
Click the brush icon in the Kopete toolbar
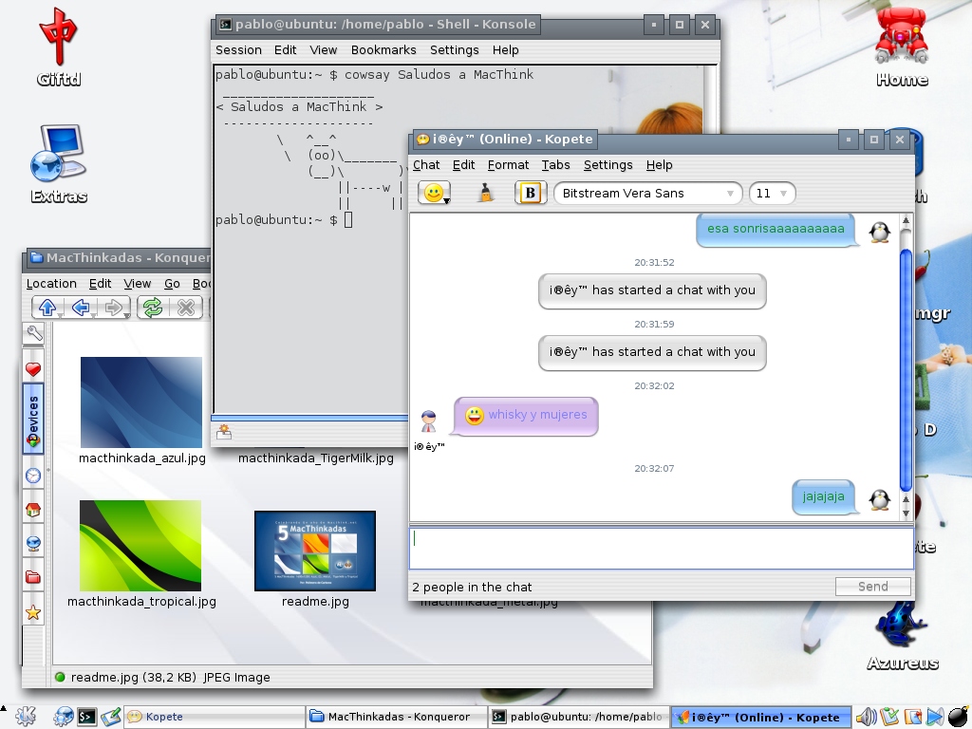[x=485, y=193]
